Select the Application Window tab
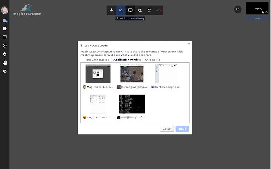This screenshot has width=271, height=169. 127,60
